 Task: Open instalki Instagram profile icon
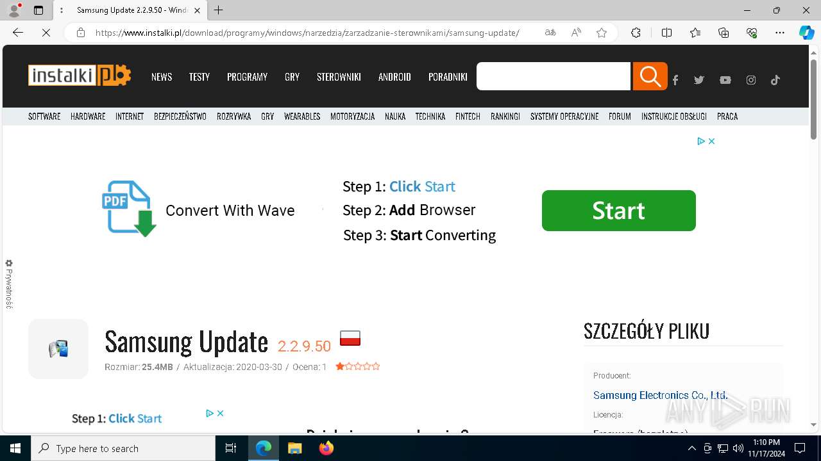[x=751, y=80]
